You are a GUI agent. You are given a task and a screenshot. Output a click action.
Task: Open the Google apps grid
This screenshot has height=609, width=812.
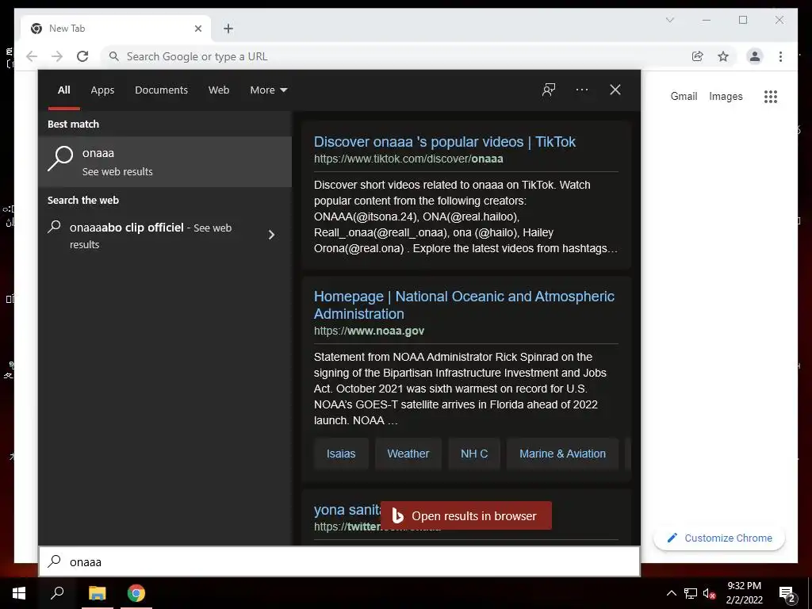pyautogui.click(x=771, y=96)
